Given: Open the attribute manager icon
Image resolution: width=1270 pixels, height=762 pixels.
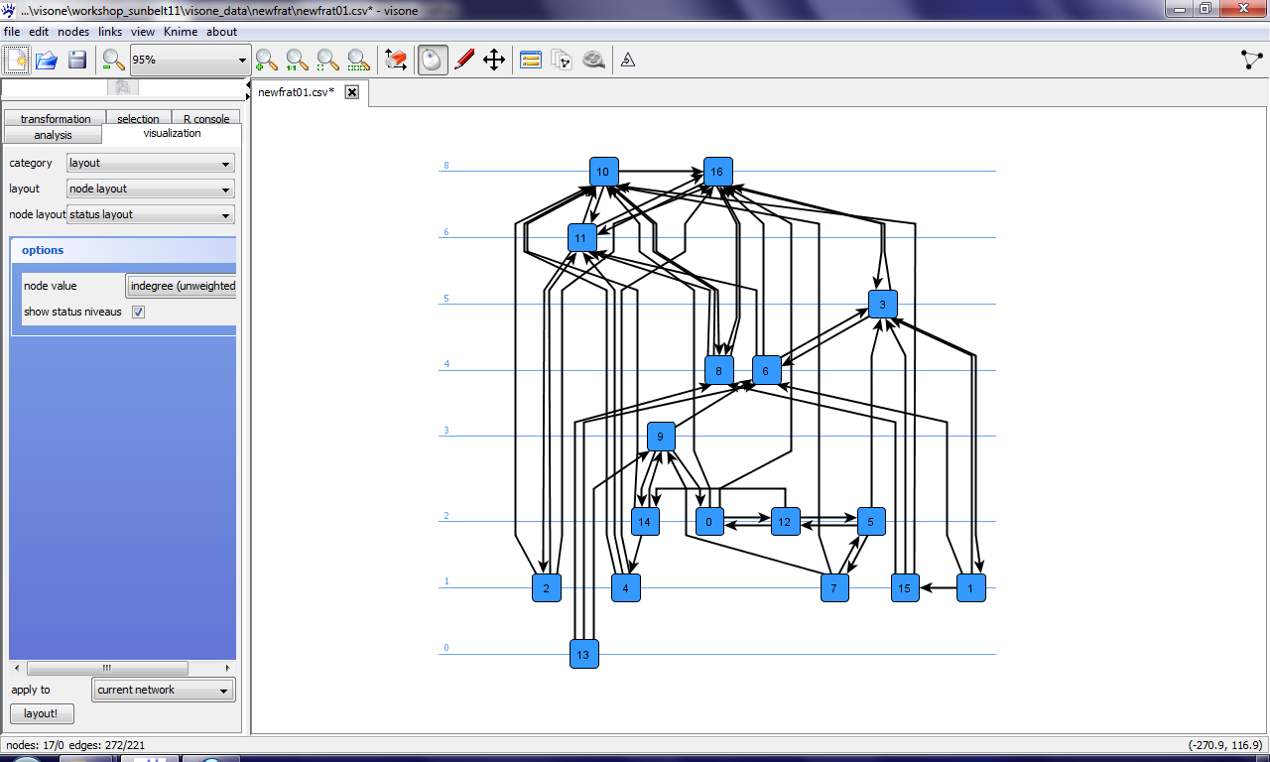Looking at the screenshot, I should (x=531, y=61).
